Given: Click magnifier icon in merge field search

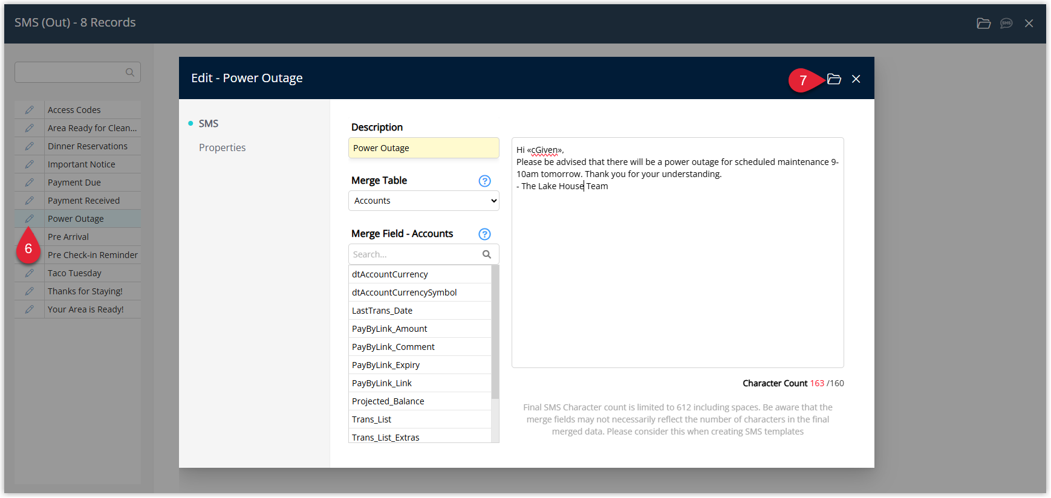Looking at the screenshot, I should pos(487,254).
